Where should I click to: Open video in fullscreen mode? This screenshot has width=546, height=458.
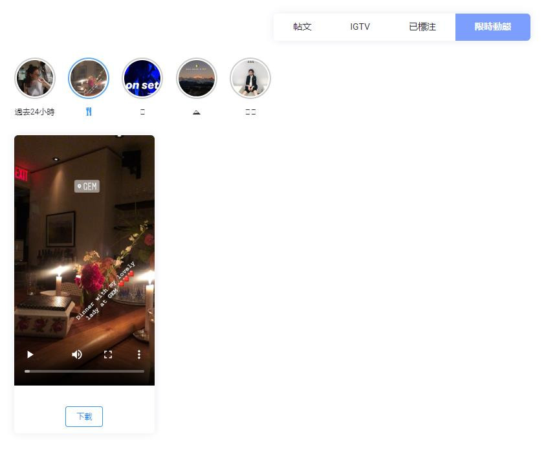click(108, 354)
